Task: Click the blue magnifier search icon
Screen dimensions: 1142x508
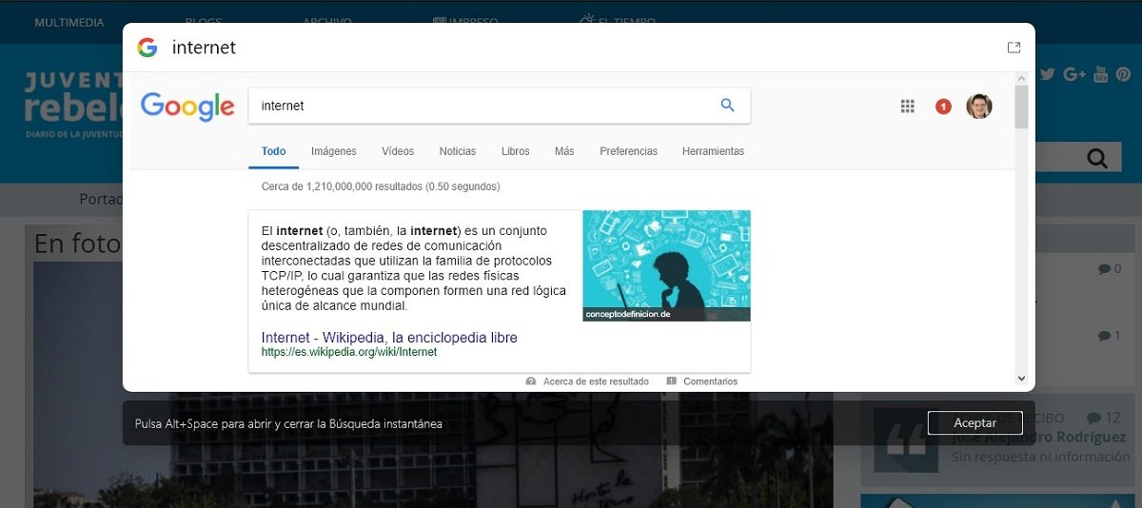Action: [x=727, y=106]
